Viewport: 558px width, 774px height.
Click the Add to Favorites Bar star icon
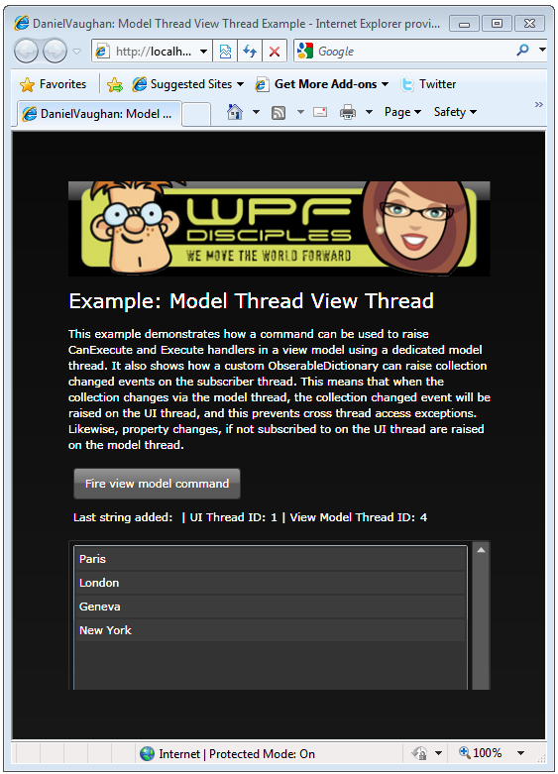click(115, 84)
